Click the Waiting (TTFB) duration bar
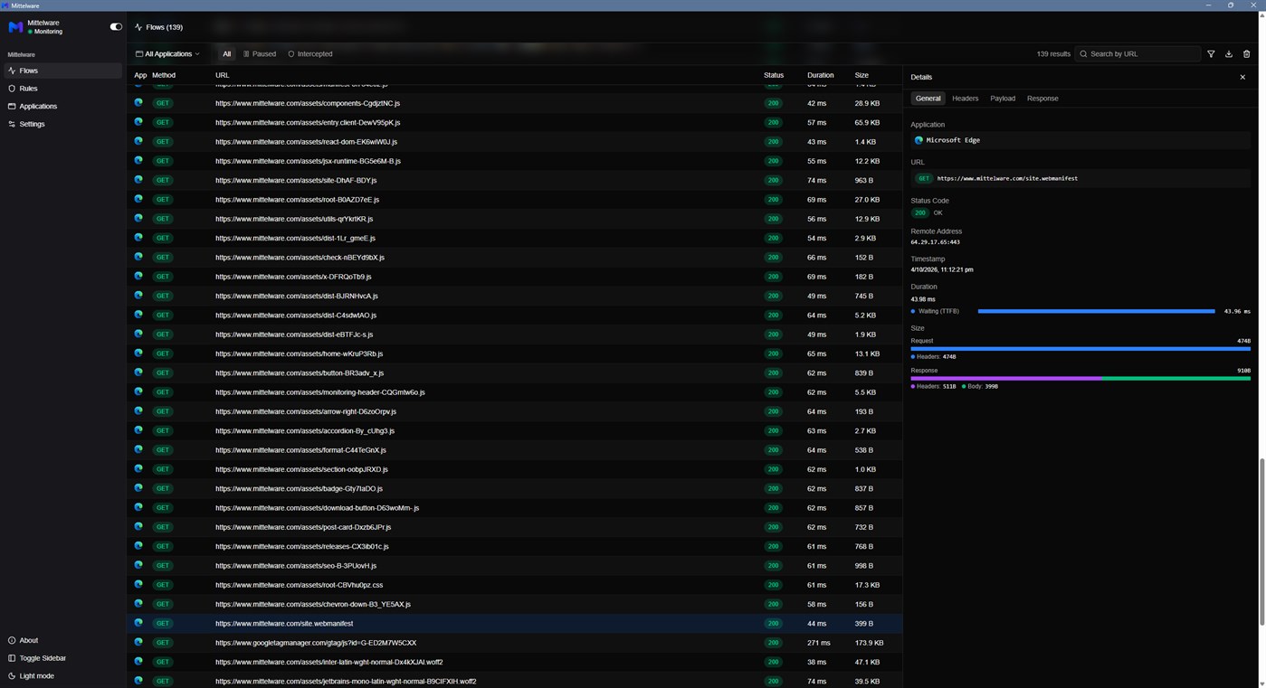Viewport: 1266px width, 688px height. pos(1096,311)
